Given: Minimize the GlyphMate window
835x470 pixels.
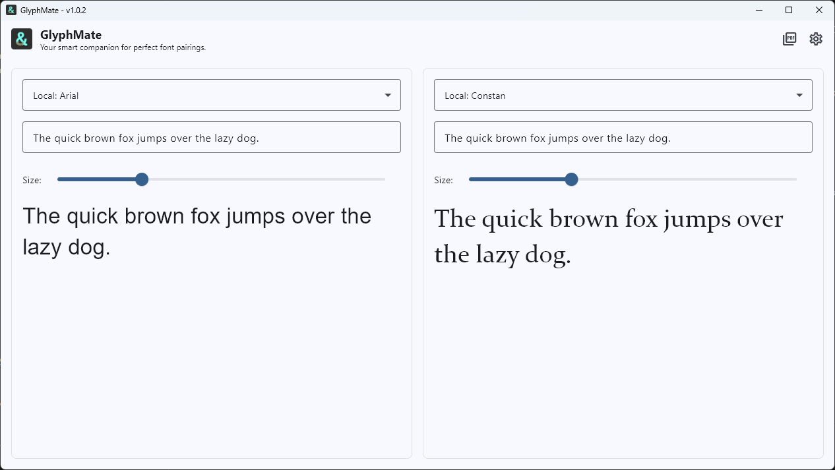Looking at the screenshot, I should (x=760, y=10).
